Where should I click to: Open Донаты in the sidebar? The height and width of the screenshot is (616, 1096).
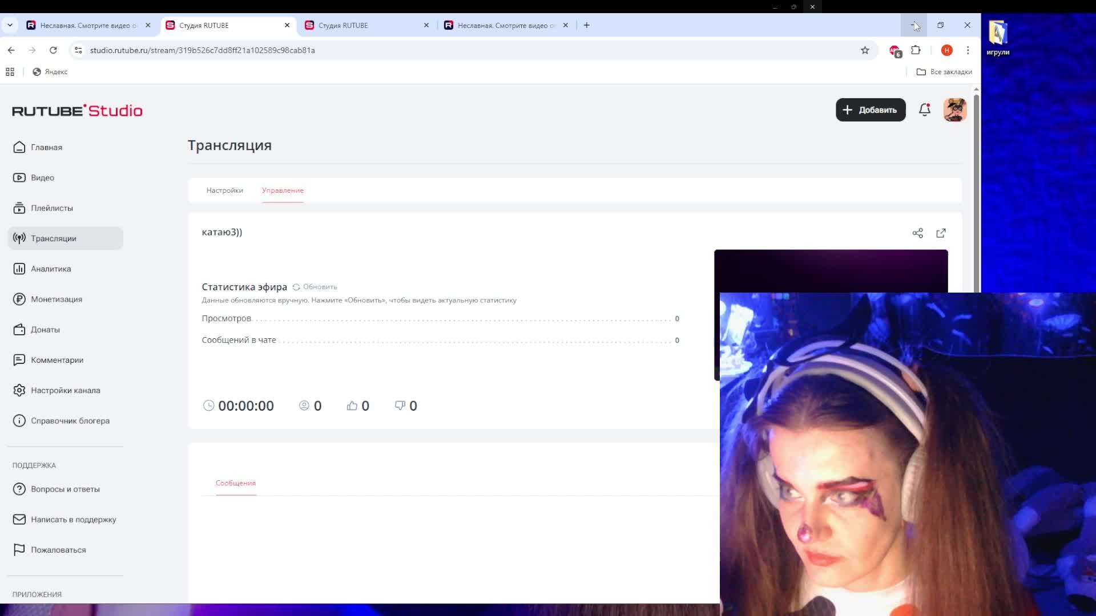click(45, 330)
